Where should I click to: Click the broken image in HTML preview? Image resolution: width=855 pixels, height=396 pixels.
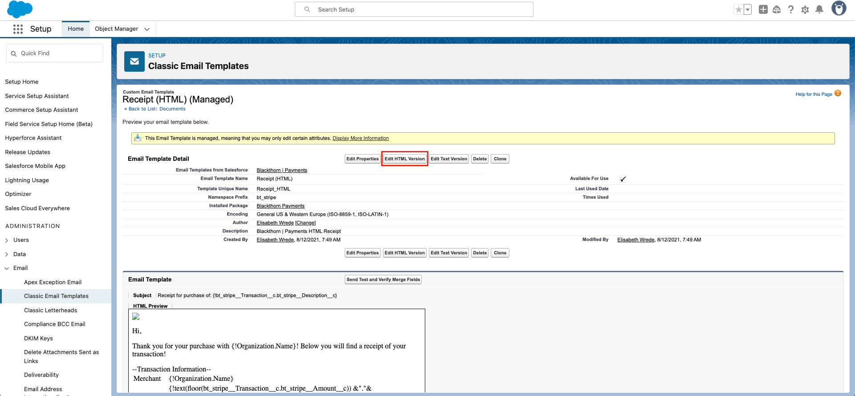[x=136, y=317]
